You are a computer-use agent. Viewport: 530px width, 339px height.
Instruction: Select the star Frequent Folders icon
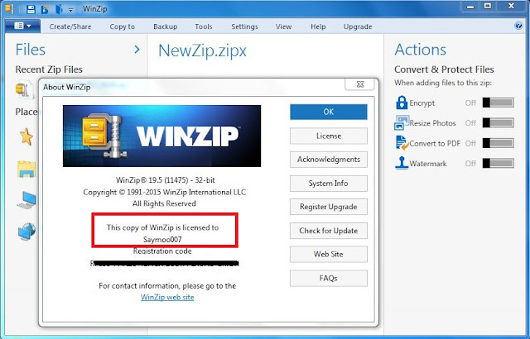[x=26, y=137]
